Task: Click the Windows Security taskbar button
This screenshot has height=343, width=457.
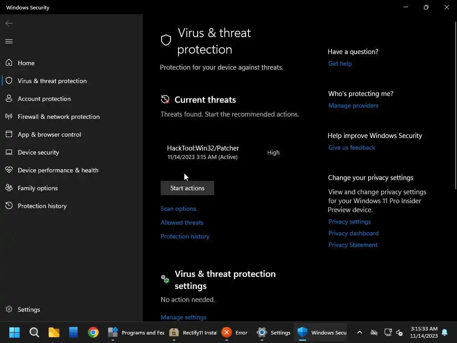Action: (321, 332)
